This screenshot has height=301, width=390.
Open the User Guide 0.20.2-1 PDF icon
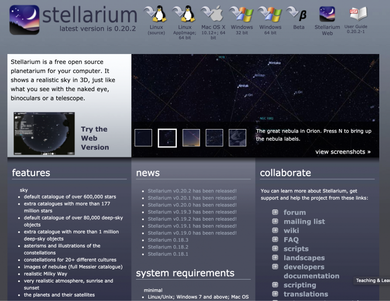point(358,14)
